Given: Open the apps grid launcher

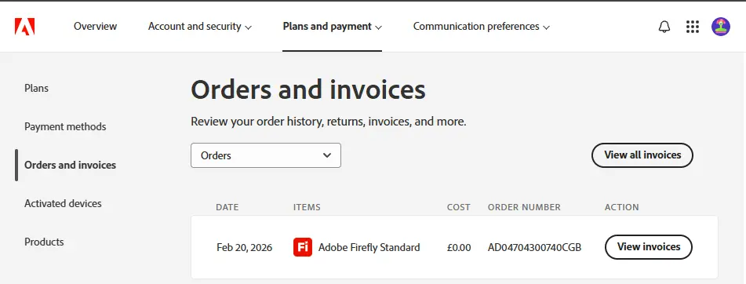Looking at the screenshot, I should click(692, 27).
